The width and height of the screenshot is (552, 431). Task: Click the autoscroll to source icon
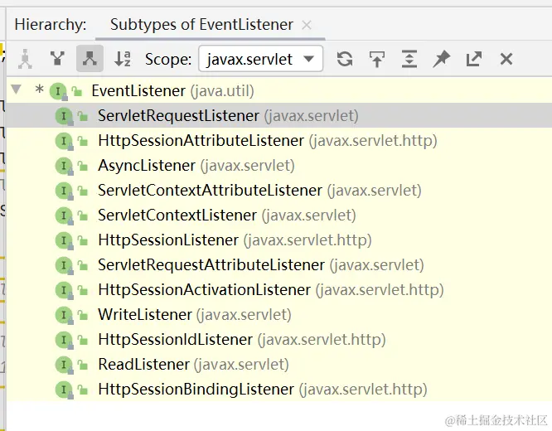[x=377, y=58]
